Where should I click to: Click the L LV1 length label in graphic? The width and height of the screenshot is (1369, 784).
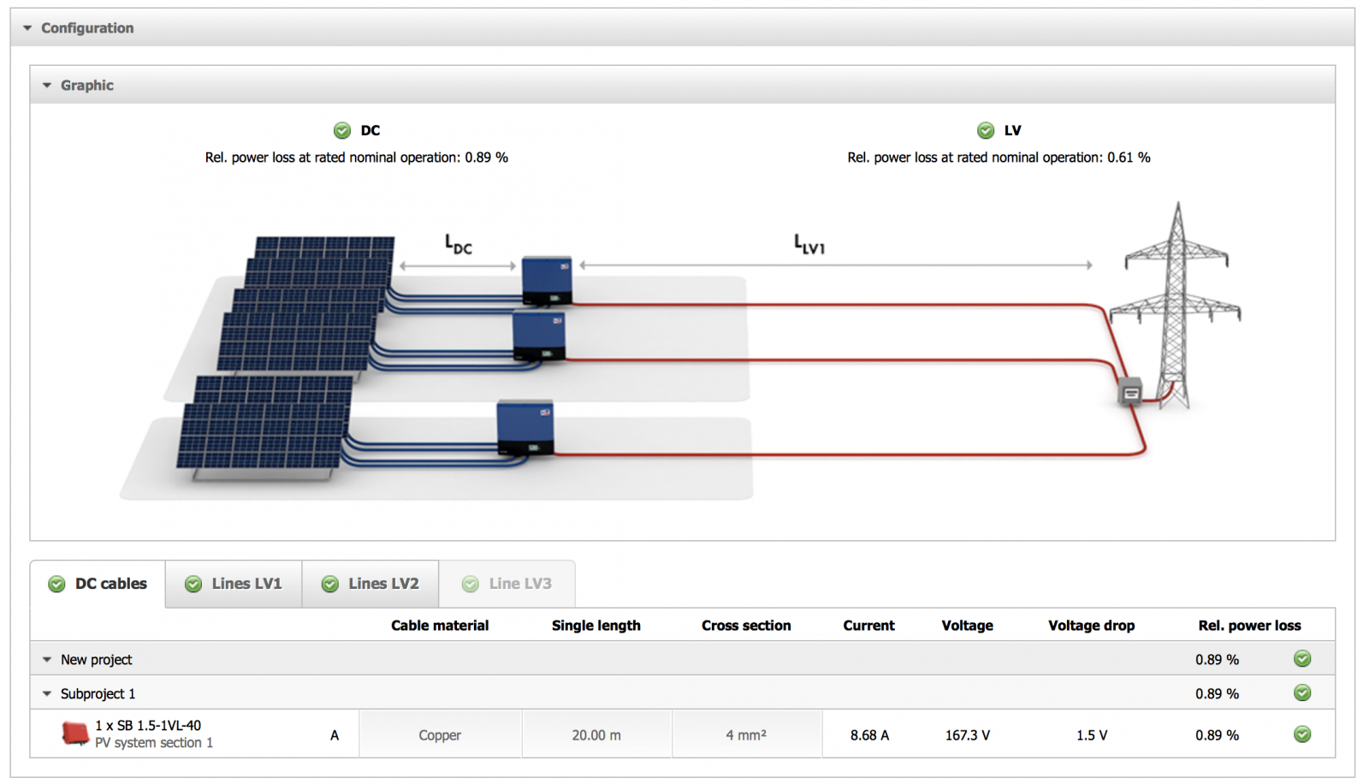pos(809,244)
